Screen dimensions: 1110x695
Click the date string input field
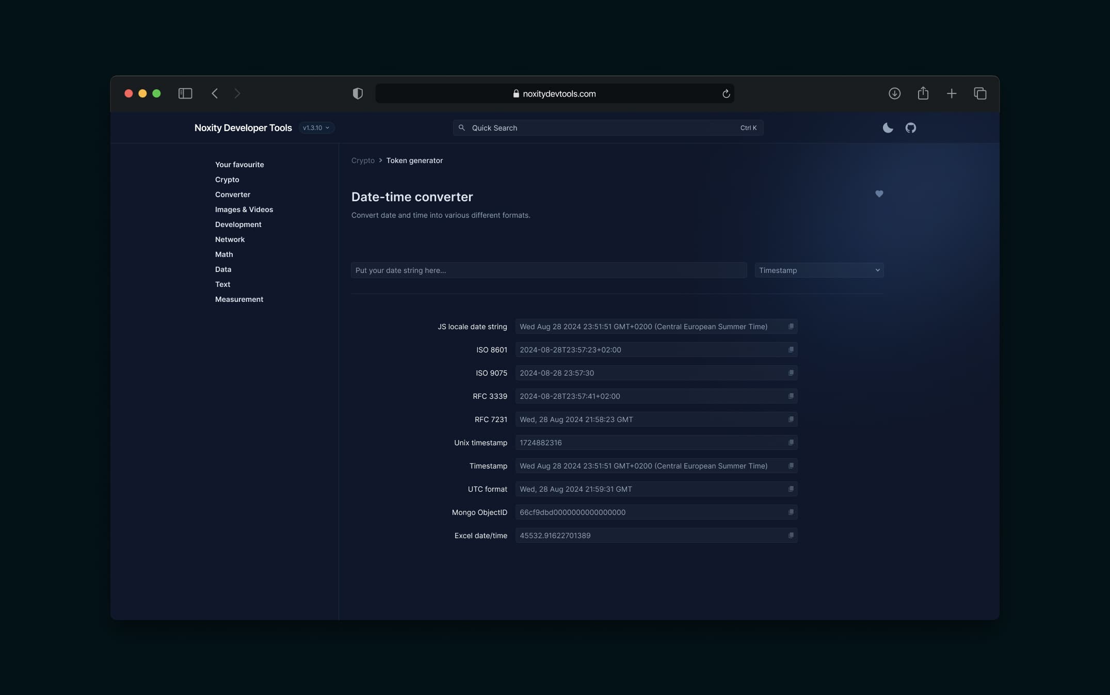(549, 270)
